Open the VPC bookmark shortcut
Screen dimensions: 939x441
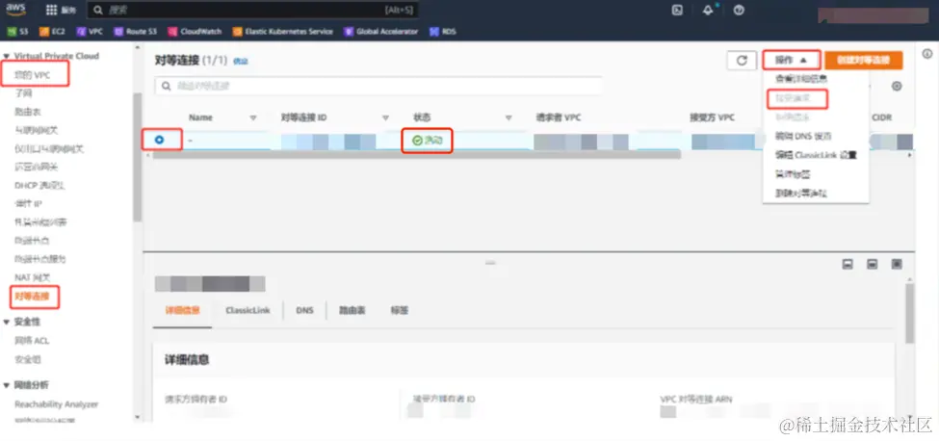click(x=90, y=32)
